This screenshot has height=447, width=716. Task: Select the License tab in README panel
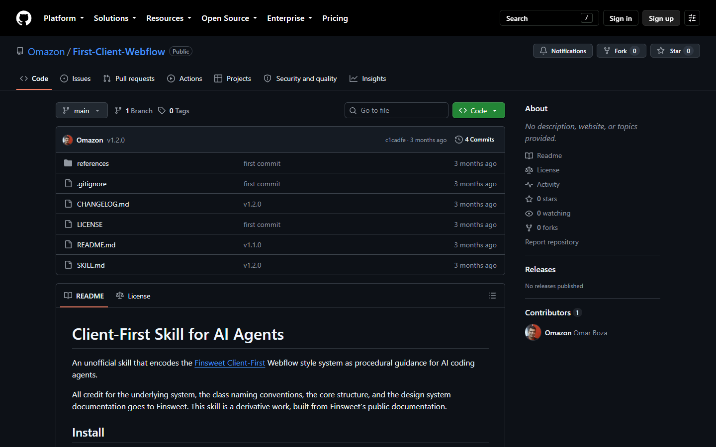[x=133, y=296]
